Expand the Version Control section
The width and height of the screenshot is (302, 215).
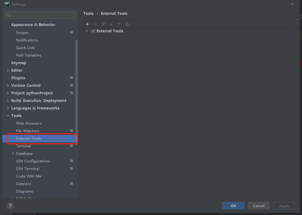click(x=8, y=85)
